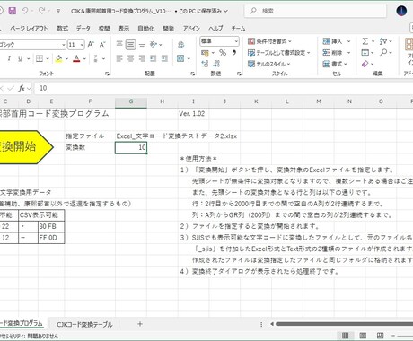Switch to Page Break Preview in status bar

pyautogui.click(x=380, y=336)
